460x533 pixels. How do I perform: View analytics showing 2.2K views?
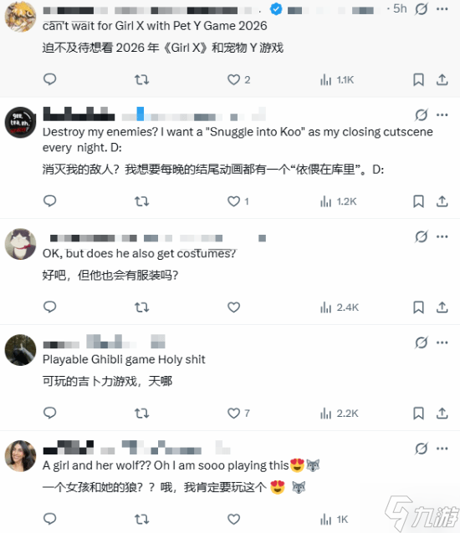(339, 414)
